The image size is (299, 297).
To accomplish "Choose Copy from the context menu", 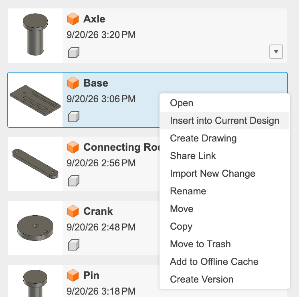I will click(x=224, y=226).
